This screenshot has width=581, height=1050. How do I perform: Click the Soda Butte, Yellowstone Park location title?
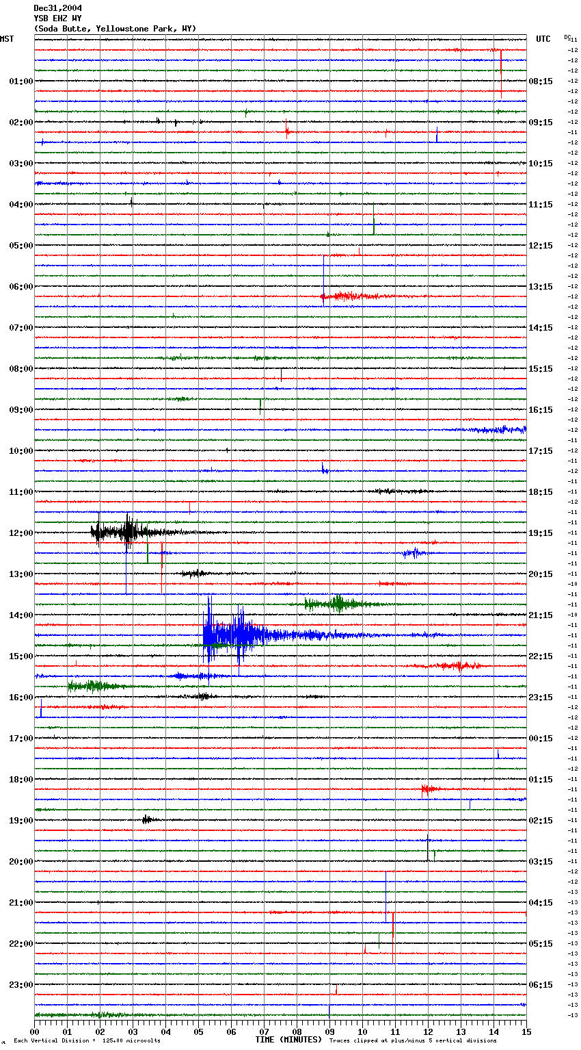pos(115,29)
